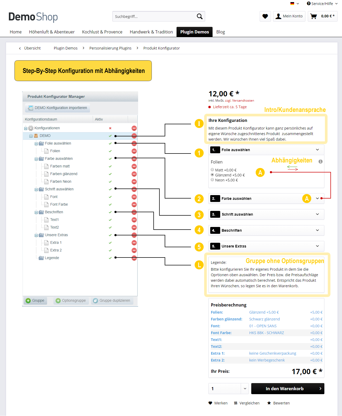Open the shopping cart icon
Viewport: 342px width, 416px height.
[x=314, y=16]
